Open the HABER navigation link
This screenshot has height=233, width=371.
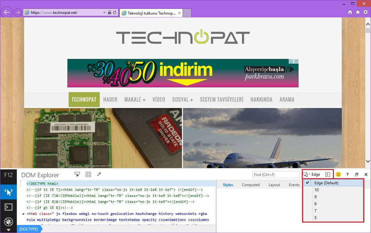tap(110, 99)
